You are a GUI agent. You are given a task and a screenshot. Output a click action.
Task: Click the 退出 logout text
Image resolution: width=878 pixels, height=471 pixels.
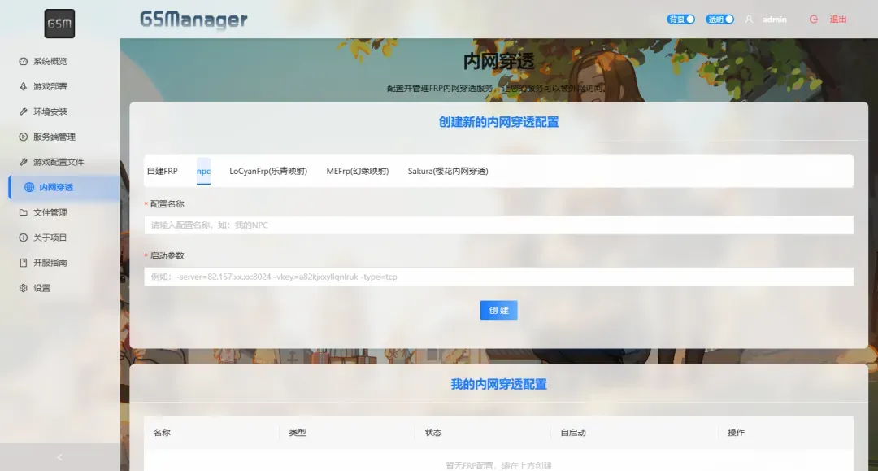838,19
